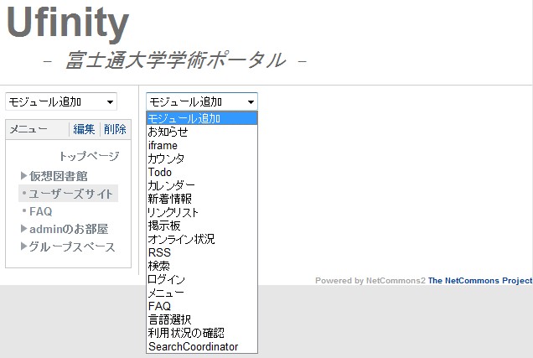Select 利用状況の確認 module option
Screen dimensions: 533x358
click(202, 333)
